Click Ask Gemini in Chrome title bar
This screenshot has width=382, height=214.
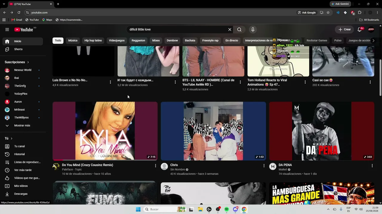[340, 4]
